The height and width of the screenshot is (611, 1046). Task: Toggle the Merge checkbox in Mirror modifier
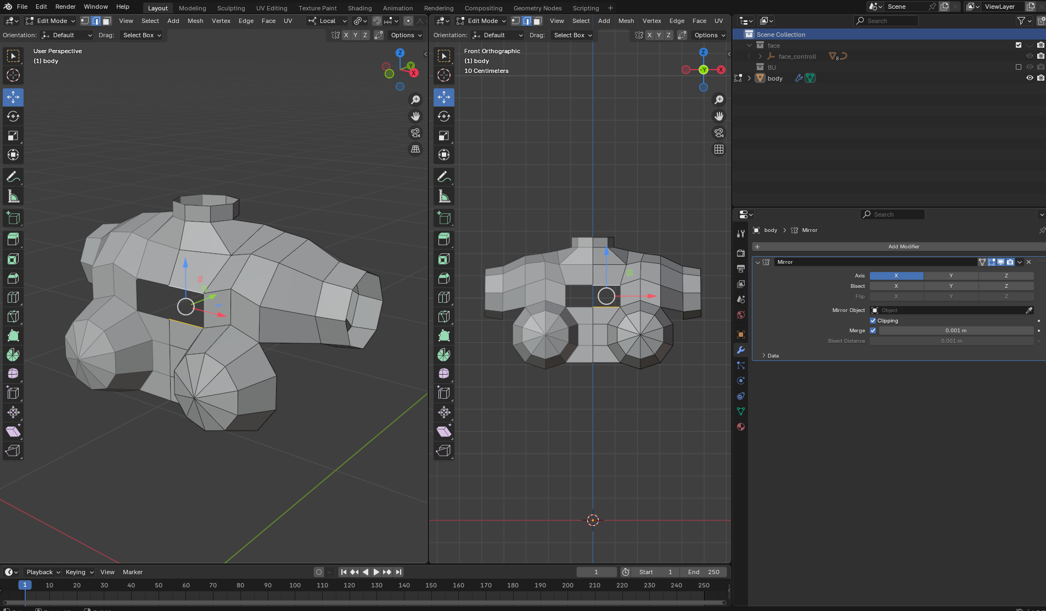[873, 331]
